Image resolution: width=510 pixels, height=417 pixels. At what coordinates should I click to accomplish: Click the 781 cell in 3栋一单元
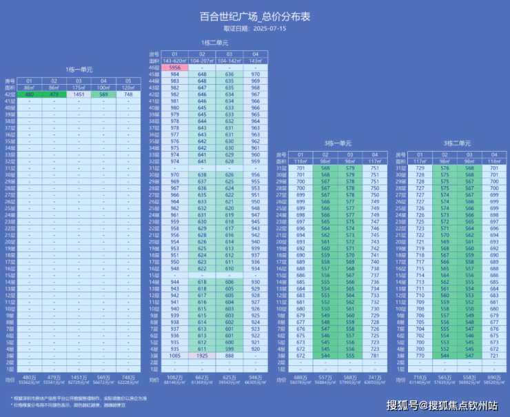[x=374, y=356]
